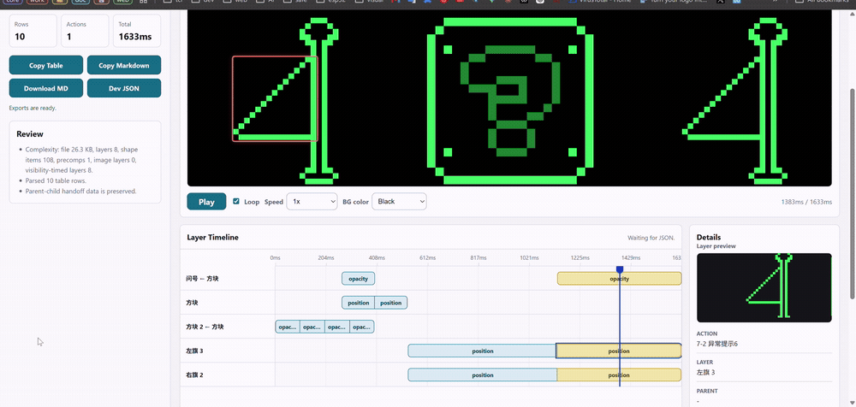
Task: Click the page vertical scrollbar thumb
Action: pos(853,194)
